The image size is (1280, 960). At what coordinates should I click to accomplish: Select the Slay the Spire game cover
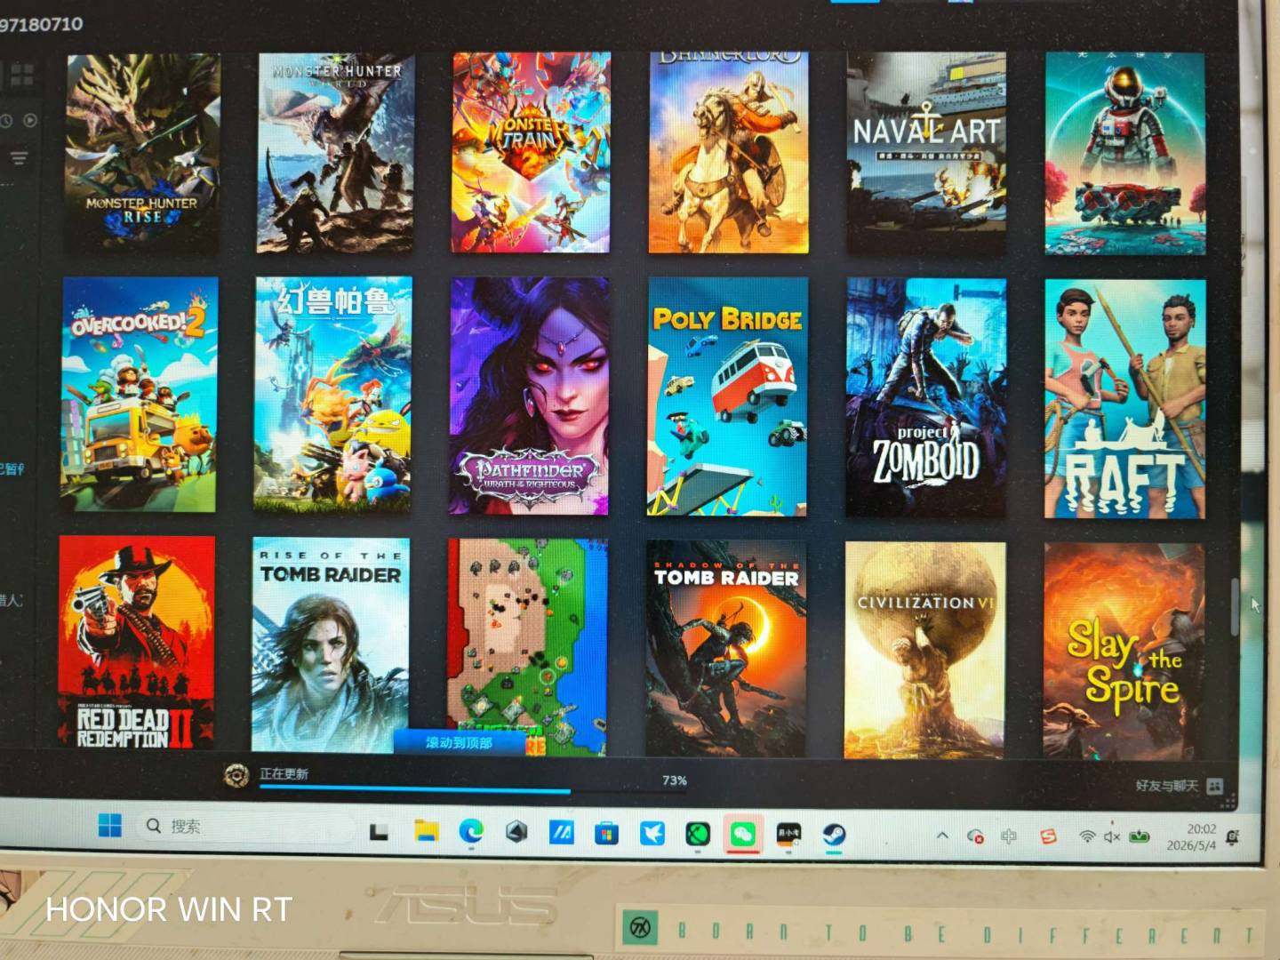pyautogui.click(x=1124, y=652)
